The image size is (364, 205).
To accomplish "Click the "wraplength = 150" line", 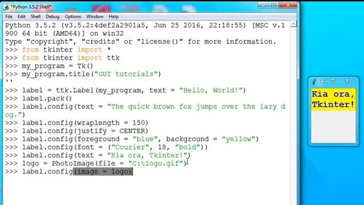I will click(85, 123).
